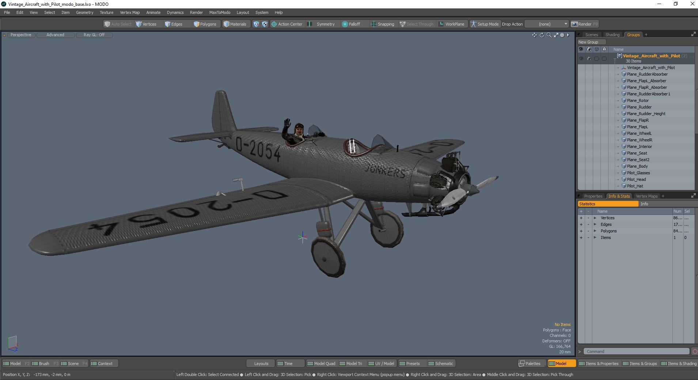The image size is (698, 380).
Task: Open the Action Center menu
Action: 287,24
